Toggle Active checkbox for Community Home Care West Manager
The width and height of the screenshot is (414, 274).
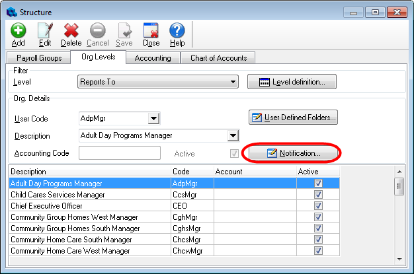tap(318, 251)
